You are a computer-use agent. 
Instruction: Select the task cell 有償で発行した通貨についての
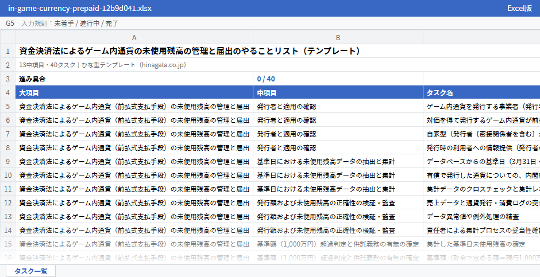(x=481, y=175)
